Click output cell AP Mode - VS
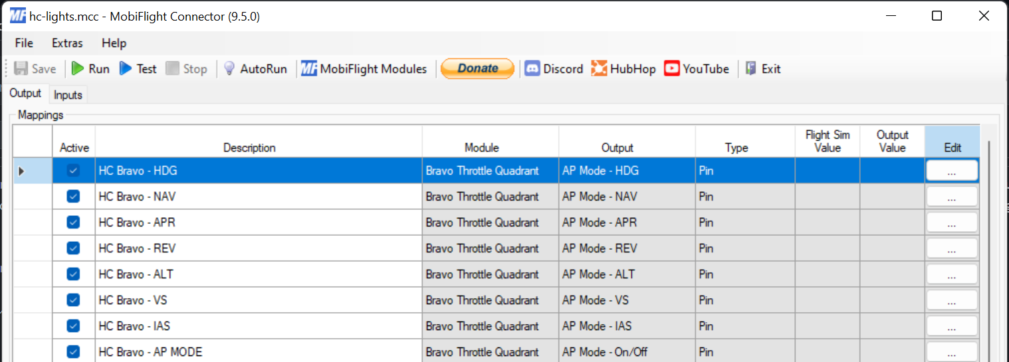 [x=627, y=300]
